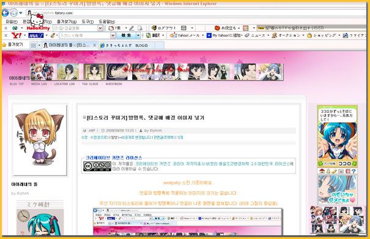Open the LOCATION LOG navigation link

64,84
